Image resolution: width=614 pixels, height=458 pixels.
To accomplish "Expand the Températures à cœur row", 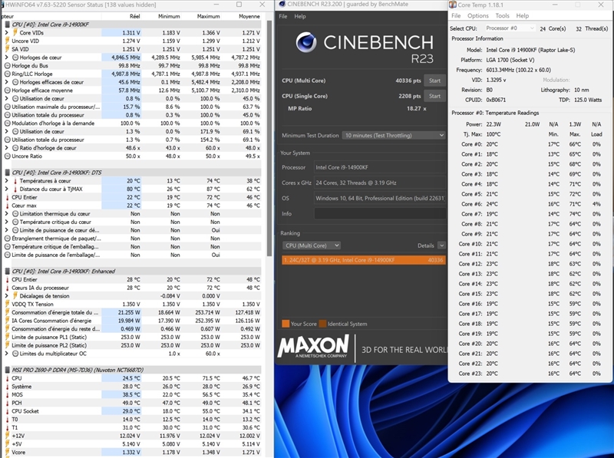I will 7,180.
